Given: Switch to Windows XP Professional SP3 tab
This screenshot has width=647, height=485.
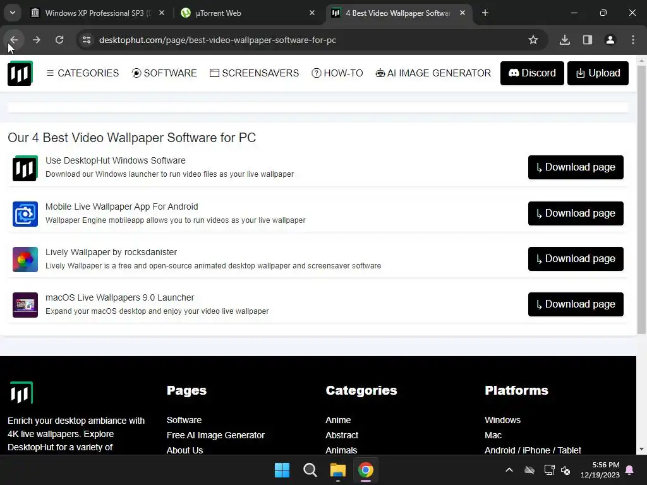Looking at the screenshot, I should [98, 13].
